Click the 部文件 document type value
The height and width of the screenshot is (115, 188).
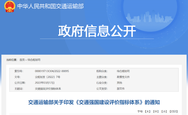[x=121, y=89]
